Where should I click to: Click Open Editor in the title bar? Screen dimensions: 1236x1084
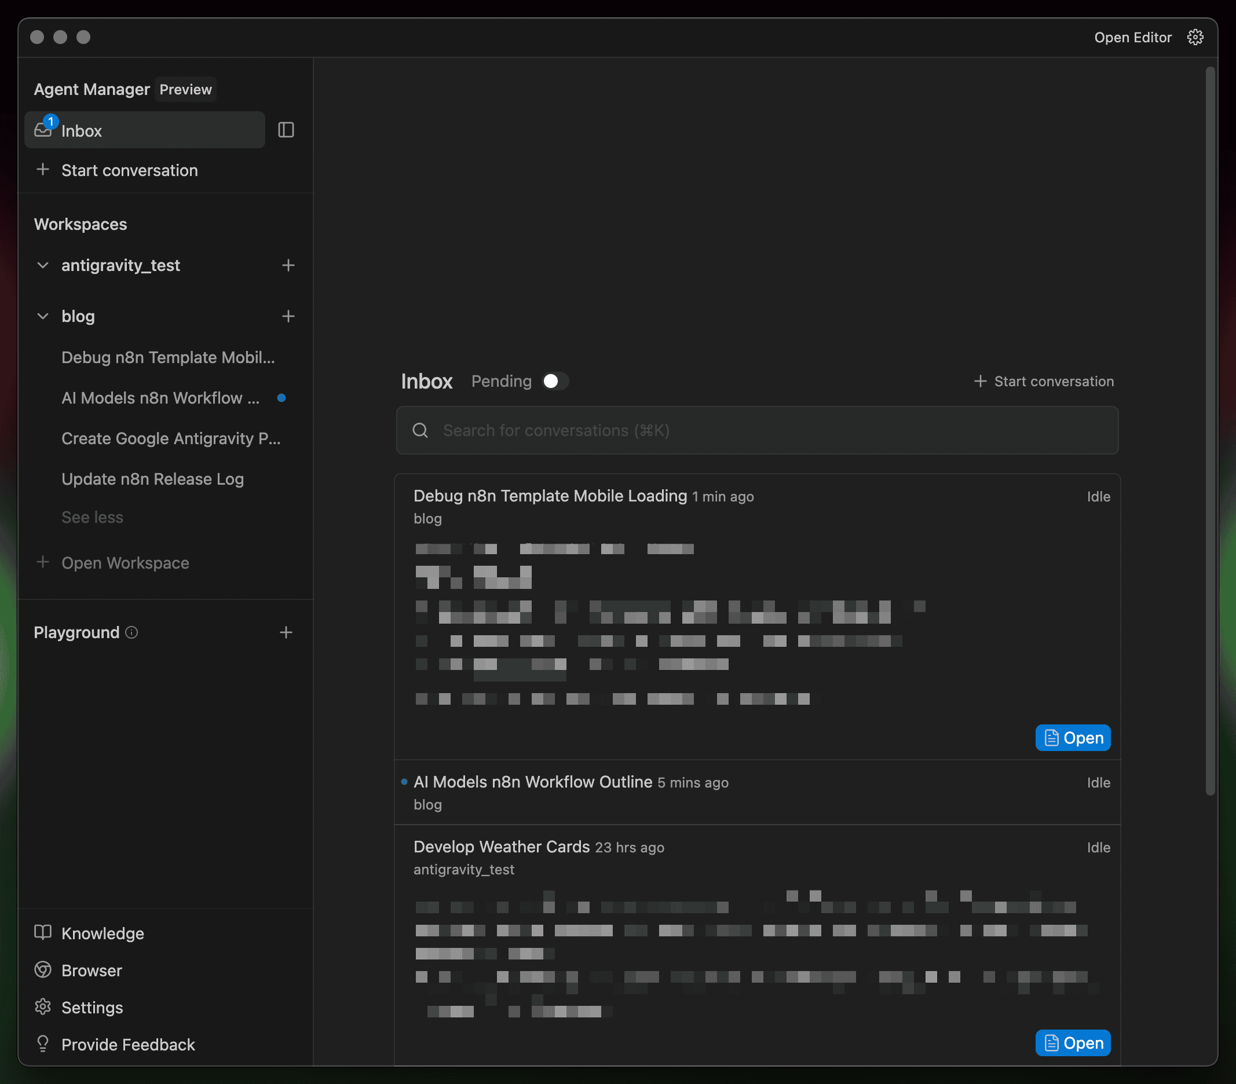(x=1132, y=37)
